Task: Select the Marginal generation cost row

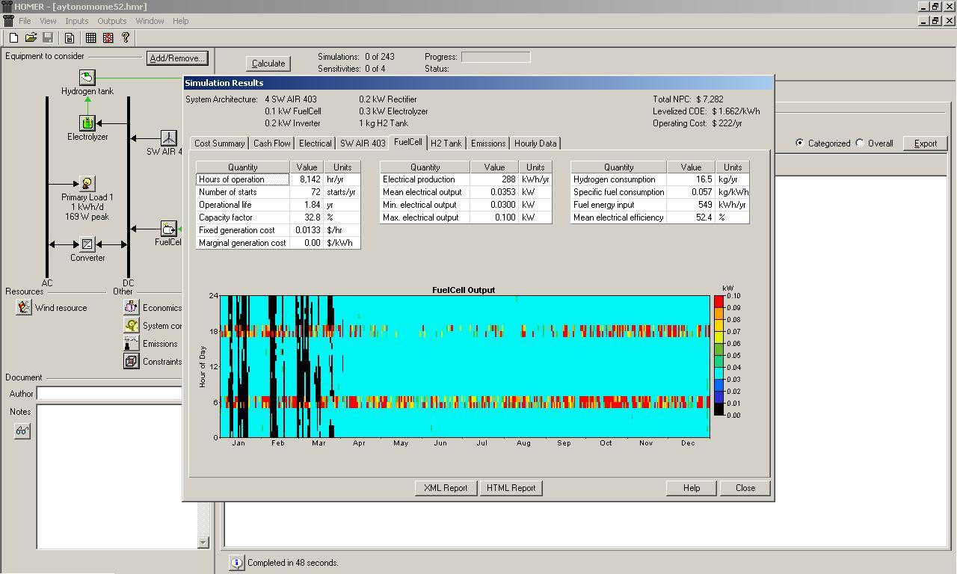Action: click(278, 243)
